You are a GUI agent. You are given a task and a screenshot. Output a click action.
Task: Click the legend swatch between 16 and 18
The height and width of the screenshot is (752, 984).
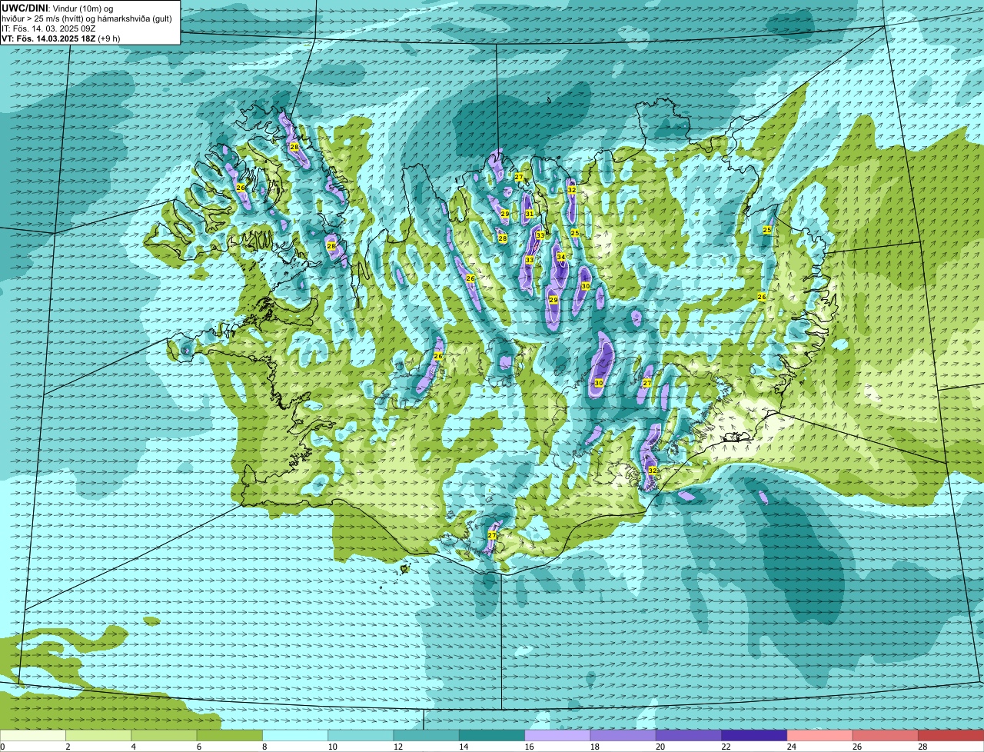557,735
